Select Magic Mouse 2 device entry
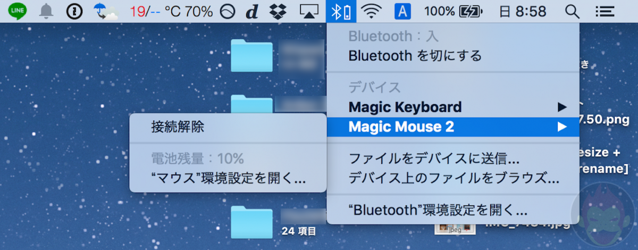638x250 pixels. click(x=452, y=127)
